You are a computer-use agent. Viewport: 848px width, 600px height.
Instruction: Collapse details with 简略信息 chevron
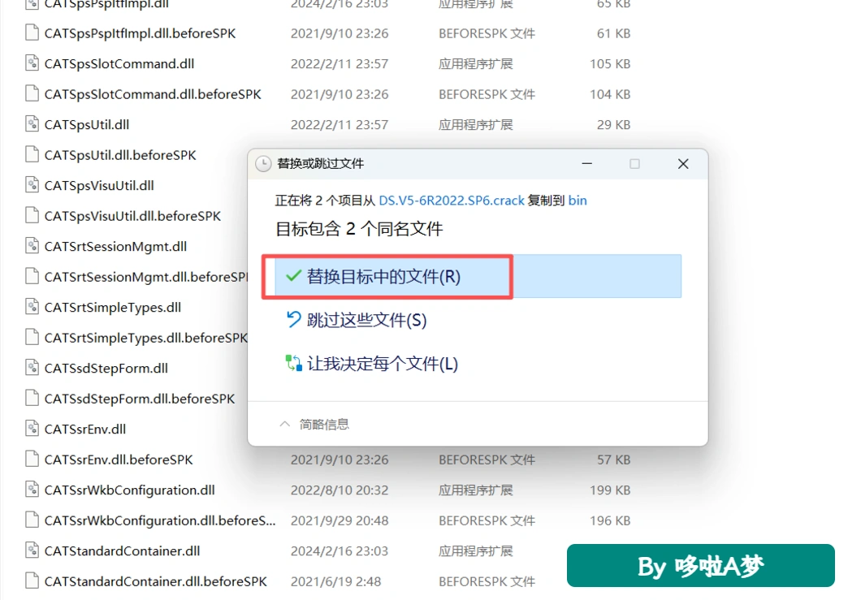[284, 424]
